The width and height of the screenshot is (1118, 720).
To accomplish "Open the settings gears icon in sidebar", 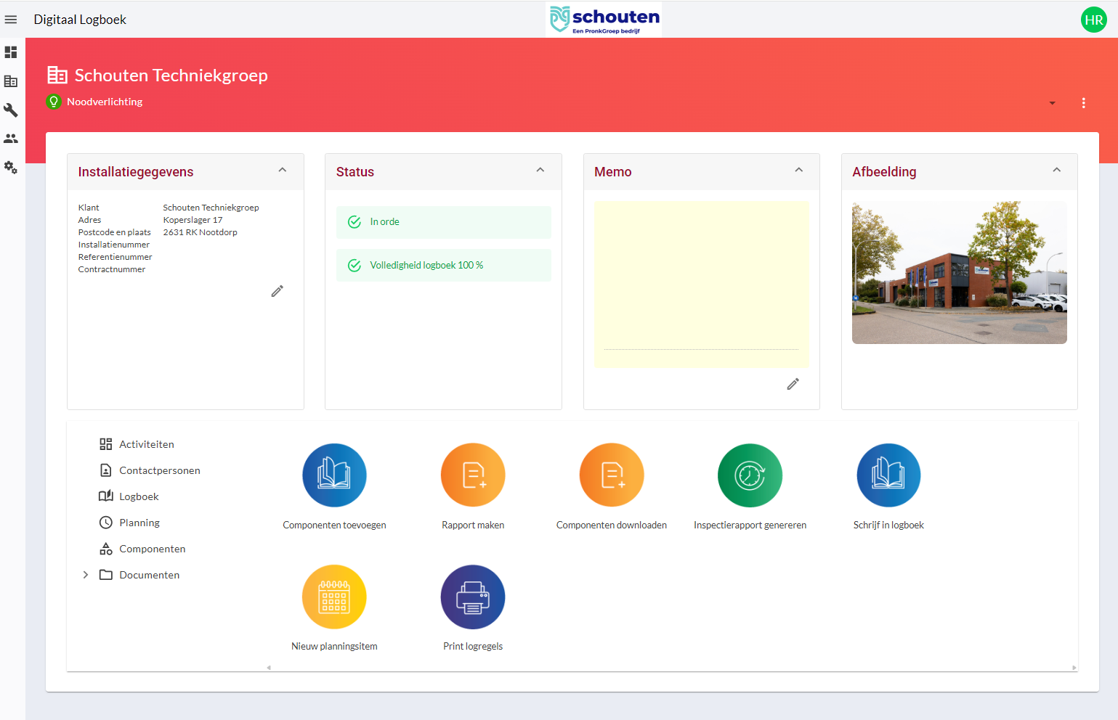I will click(x=11, y=167).
